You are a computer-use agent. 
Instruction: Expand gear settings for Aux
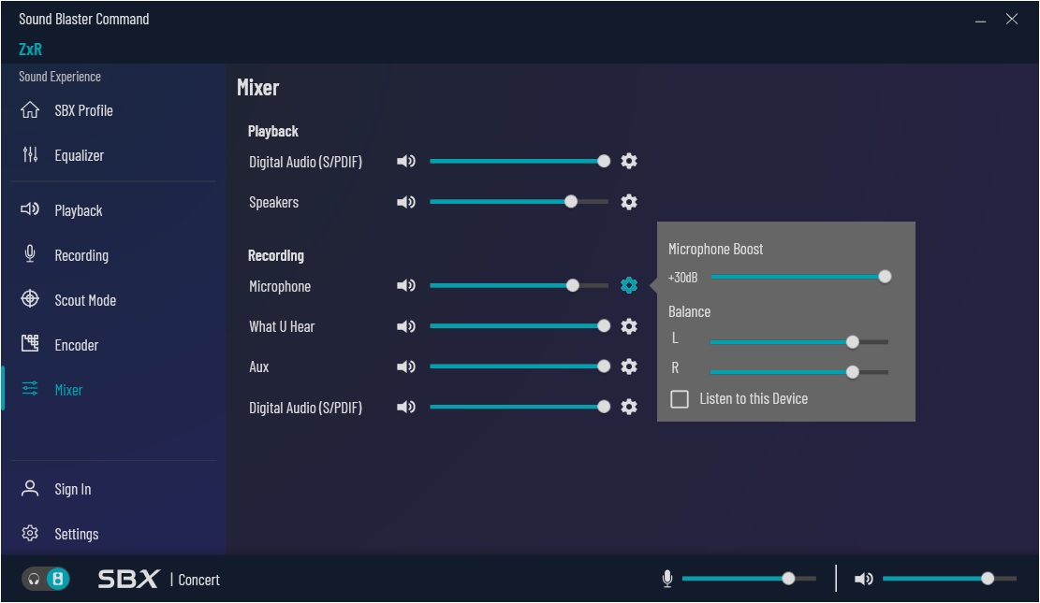click(629, 366)
